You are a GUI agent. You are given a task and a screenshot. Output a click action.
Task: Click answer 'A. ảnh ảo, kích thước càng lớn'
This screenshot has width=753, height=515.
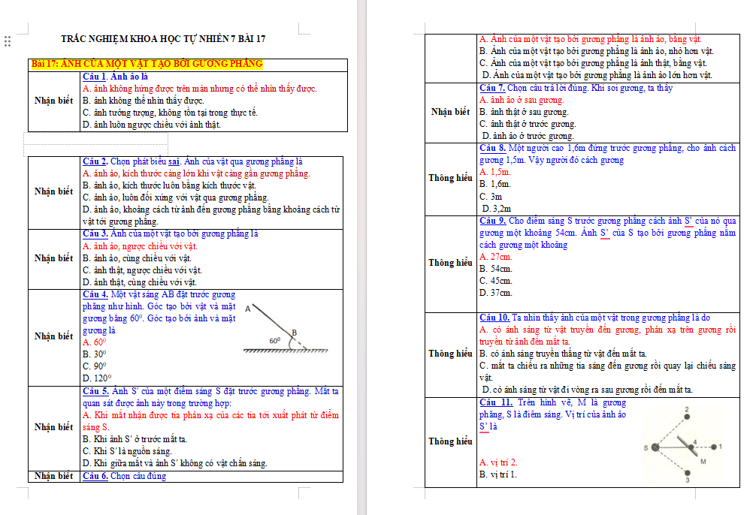tap(196, 173)
